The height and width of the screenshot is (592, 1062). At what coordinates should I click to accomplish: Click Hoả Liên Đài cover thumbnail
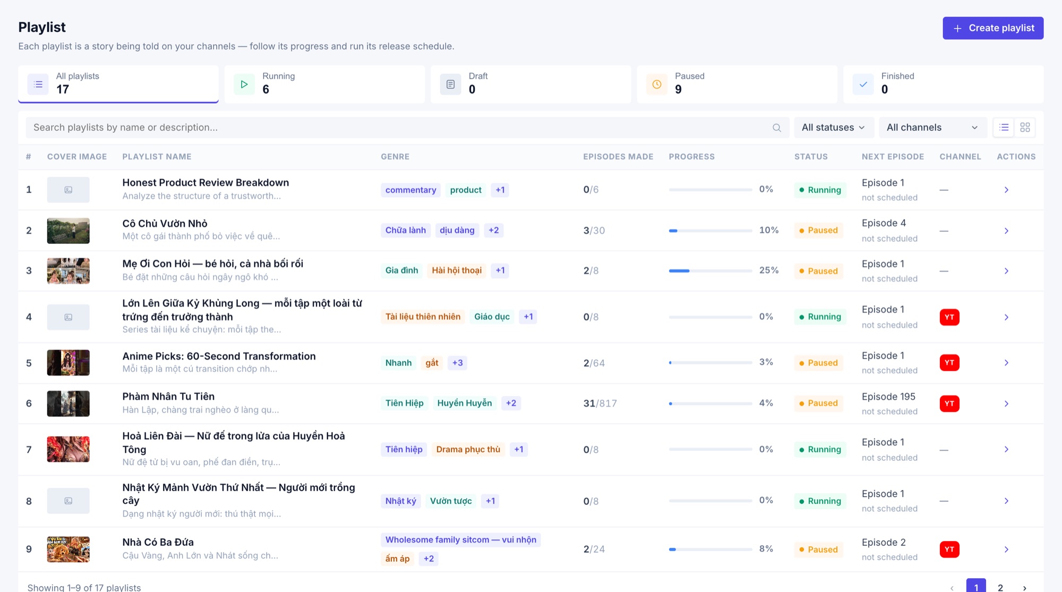coord(68,450)
